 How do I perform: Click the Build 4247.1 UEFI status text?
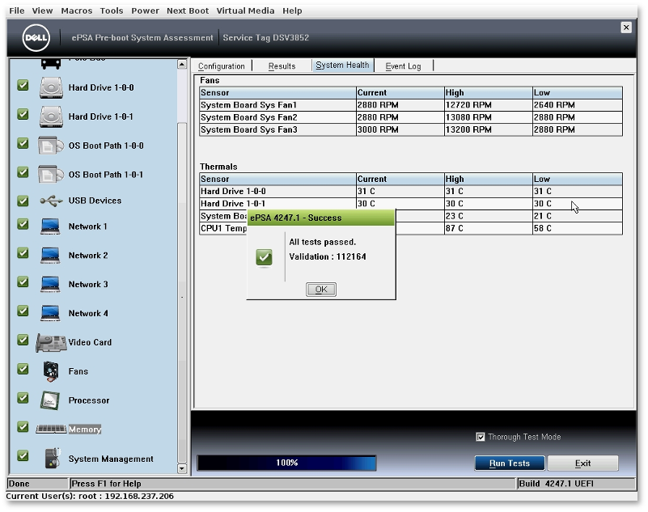point(557,484)
